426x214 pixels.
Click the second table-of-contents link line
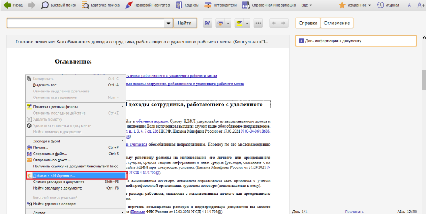click(x=185, y=84)
